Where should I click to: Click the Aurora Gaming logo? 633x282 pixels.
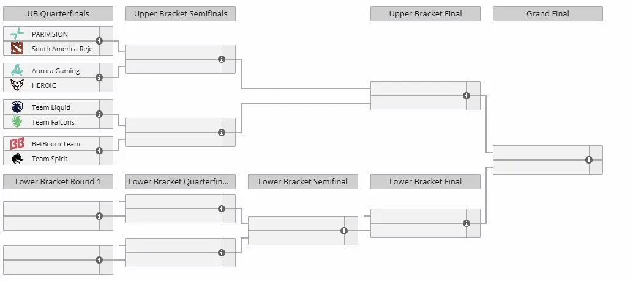[17, 70]
